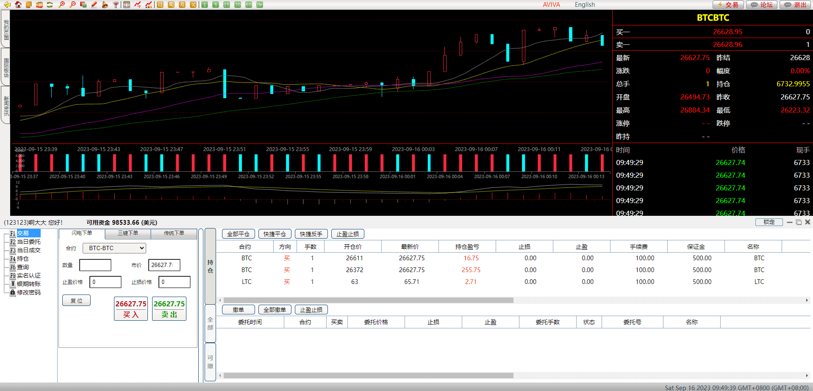Viewport: 813px width, 391px height.
Task: Select F2 当日委托 in the tree
Action: coord(28,242)
